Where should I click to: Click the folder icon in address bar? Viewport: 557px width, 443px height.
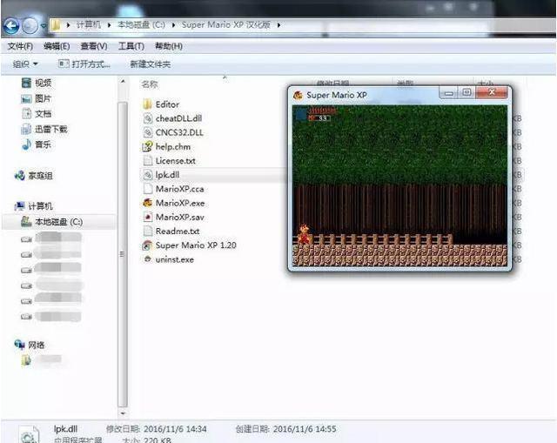click(56, 25)
